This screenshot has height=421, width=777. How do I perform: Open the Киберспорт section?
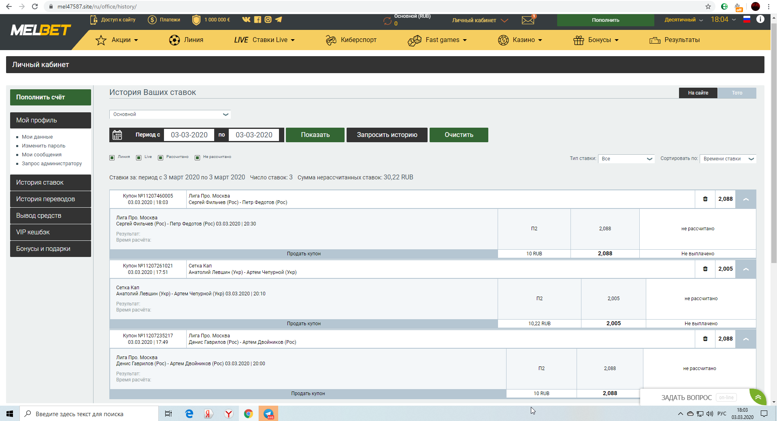click(351, 40)
